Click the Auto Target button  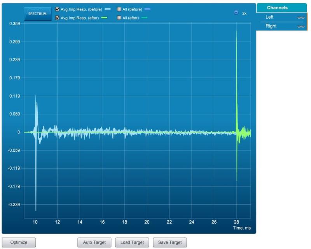(94, 242)
